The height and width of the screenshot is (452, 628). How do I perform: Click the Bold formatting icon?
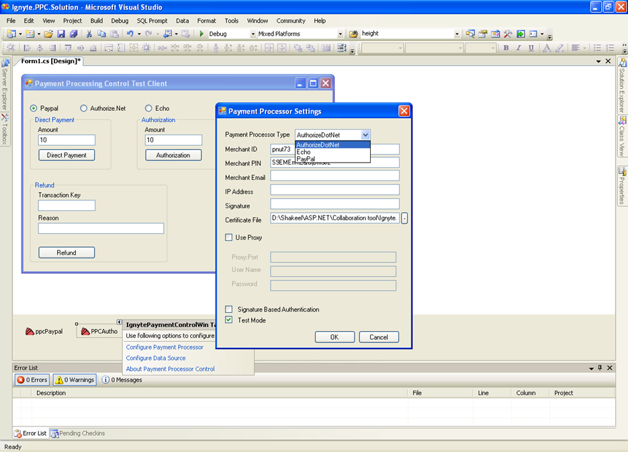506,48
